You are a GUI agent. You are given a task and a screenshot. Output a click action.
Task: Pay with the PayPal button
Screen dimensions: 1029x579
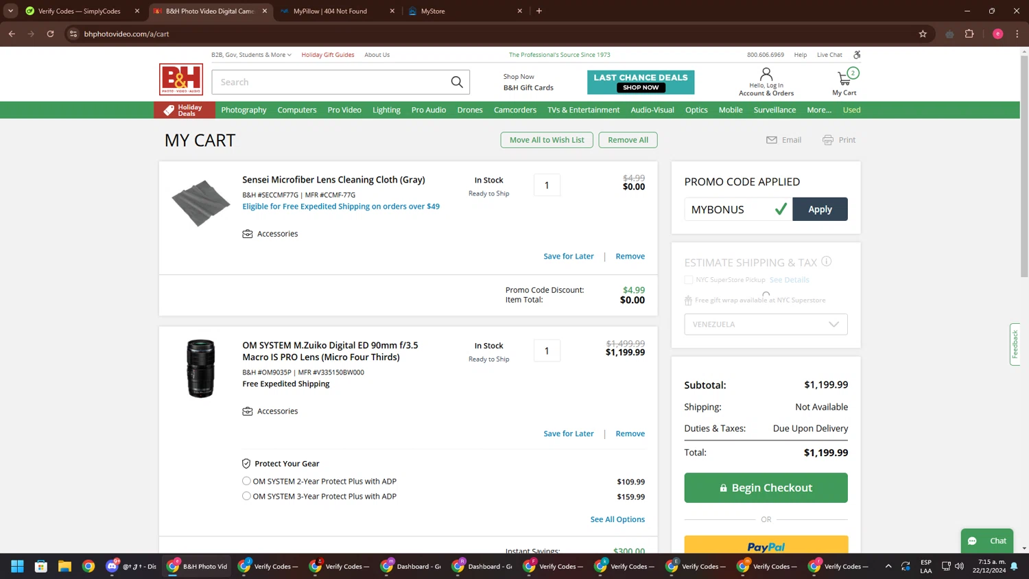(766, 545)
